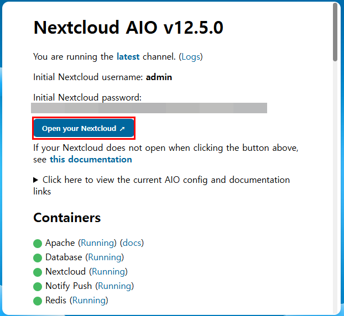Viewport: 344px width, 316px height.
Task: Click green status dot beside Apache
Action: click(38, 243)
